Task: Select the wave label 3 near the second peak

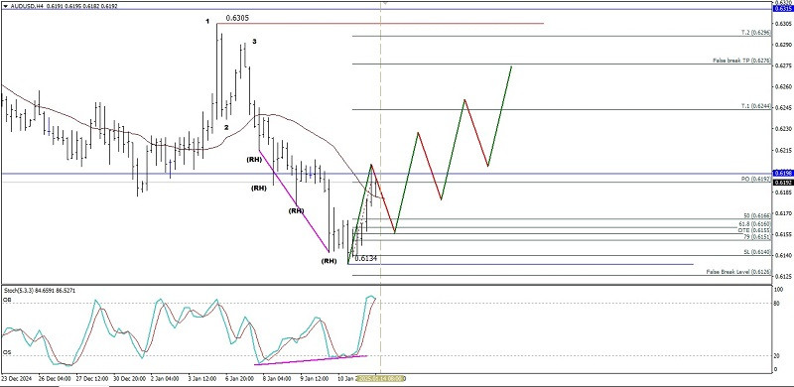Action: (254, 42)
